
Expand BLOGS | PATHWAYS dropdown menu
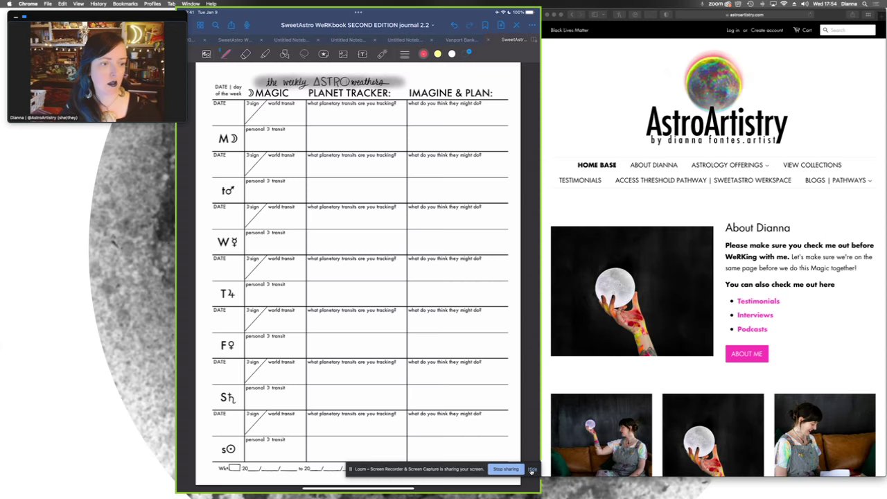point(838,180)
